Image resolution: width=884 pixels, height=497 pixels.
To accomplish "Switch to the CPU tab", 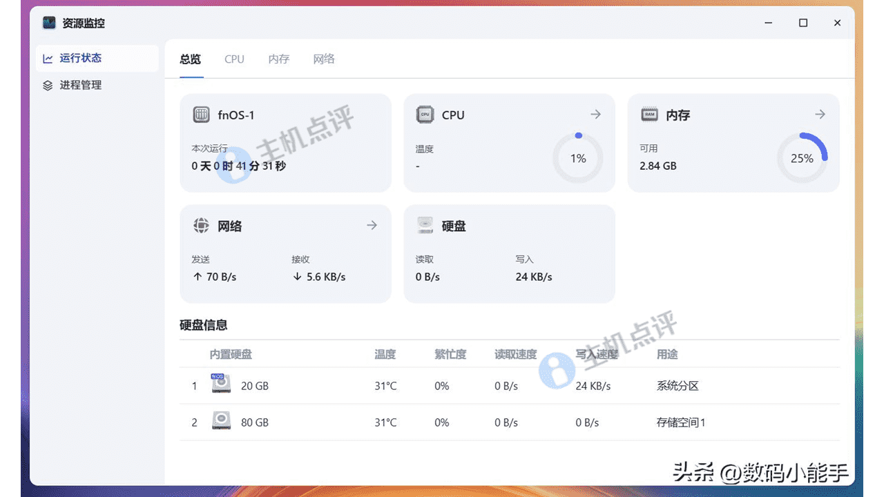I will coord(234,59).
